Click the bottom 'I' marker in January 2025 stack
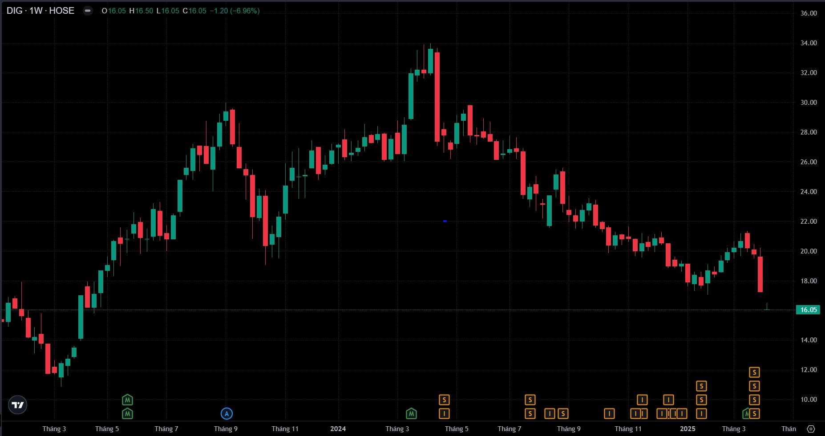This screenshot has width=825, height=436. click(x=701, y=414)
